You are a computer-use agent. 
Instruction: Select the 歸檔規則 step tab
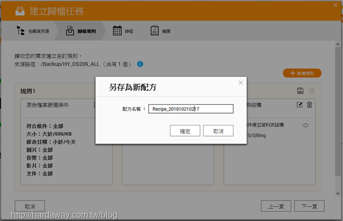(80, 31)
